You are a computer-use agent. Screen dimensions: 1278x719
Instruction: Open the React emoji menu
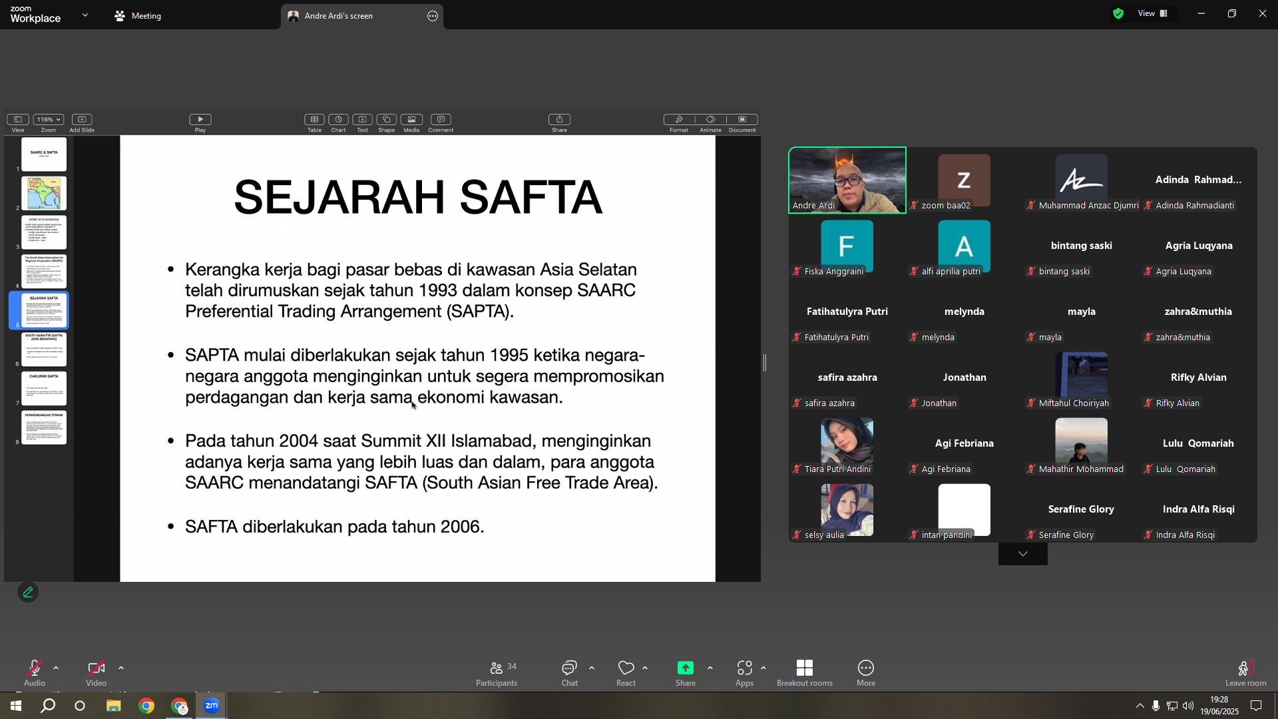pyautogui.click(x=626, y=673)
